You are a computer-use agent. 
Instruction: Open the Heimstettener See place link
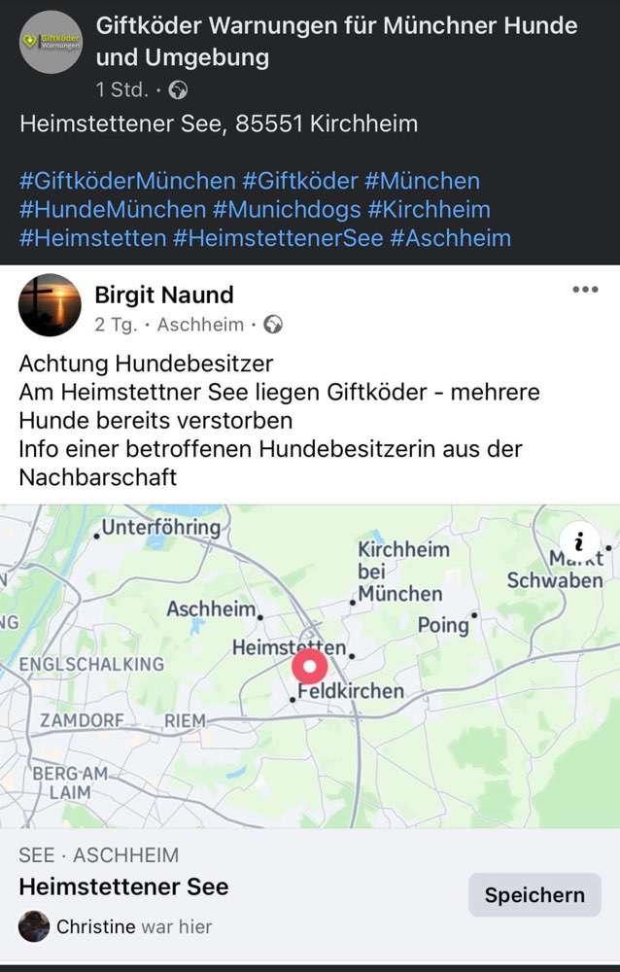coord(123,887)
